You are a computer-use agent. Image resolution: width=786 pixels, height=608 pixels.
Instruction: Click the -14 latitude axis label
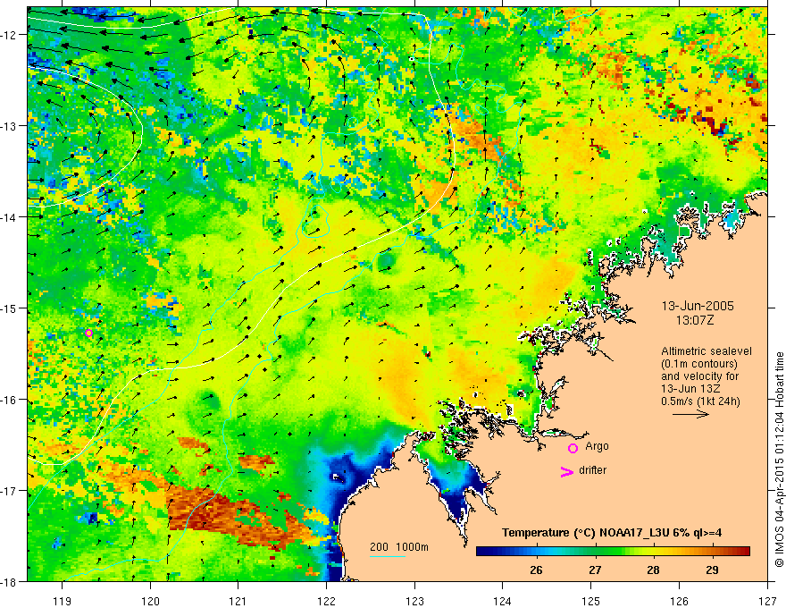pyautogui.click(x=11, y=217)
